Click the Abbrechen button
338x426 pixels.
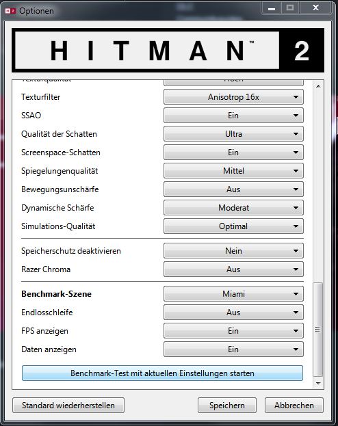pyautogui.click(x=294, y=405)
